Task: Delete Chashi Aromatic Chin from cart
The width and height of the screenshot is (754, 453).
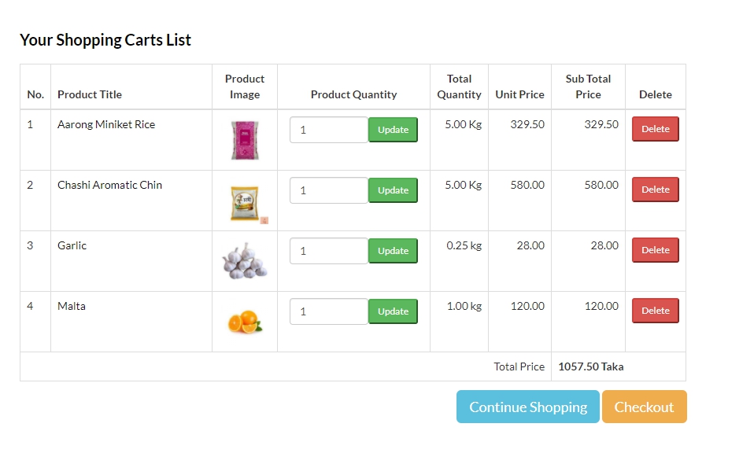Action: (x=655, y=190)
